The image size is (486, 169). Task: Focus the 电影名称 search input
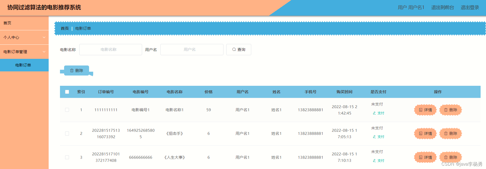pos(111,50)
